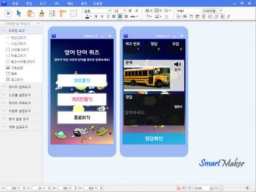The width and height of the screenshot is (256, 192).
Task: Open the font size dropdown showing 24
Action: [120, 11]
